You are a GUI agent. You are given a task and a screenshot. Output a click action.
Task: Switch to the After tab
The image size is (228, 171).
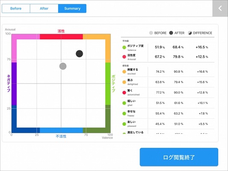click(x=44, y=9)
